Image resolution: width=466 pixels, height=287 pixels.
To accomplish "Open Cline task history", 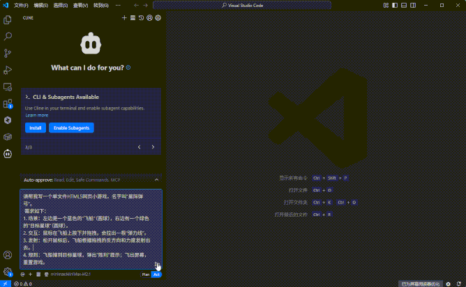I will click(141, 17).
